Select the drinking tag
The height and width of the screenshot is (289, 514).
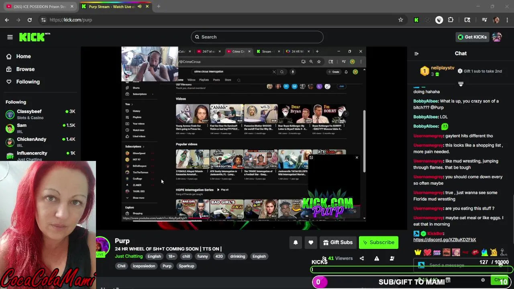pyautogui.click(x=238, y=256)
